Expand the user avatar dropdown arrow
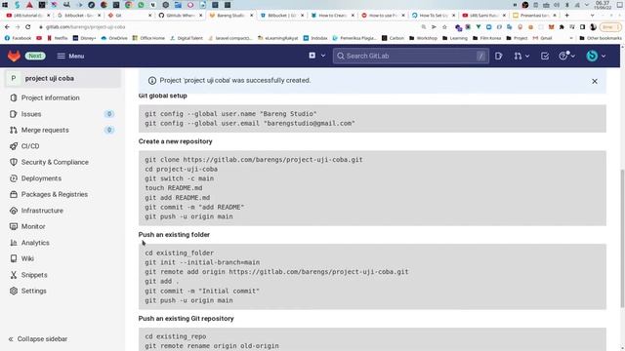Viewport: 625px width, 351px height. pyautogui.click(x=604, y=57)
